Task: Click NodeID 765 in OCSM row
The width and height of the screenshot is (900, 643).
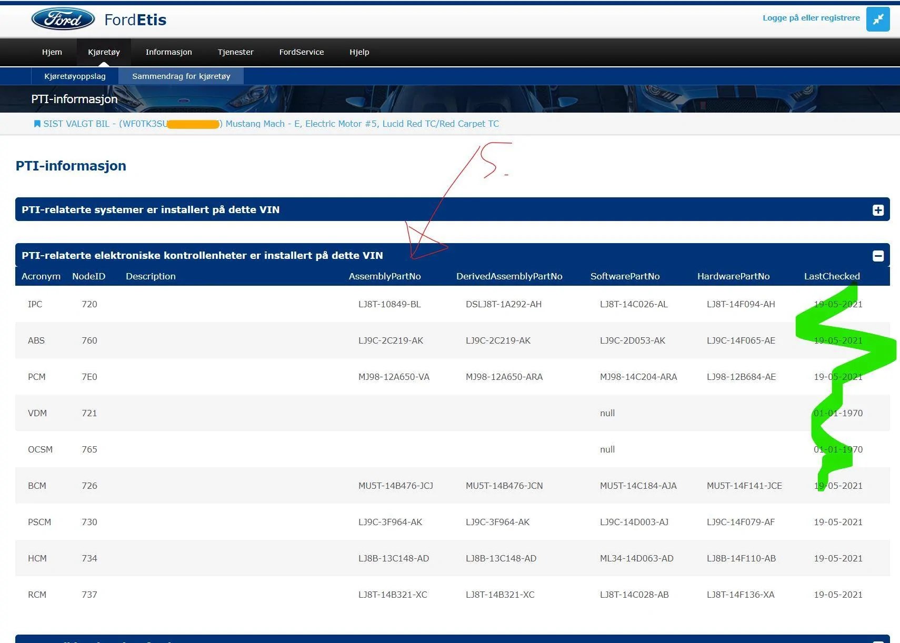Action: pyautogui.click(x=89, y=449)
